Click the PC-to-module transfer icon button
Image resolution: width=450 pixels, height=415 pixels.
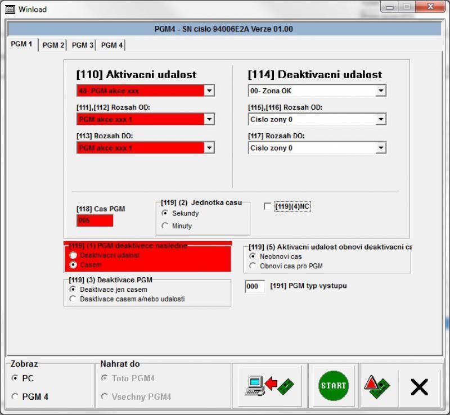(x=269, y=386)
